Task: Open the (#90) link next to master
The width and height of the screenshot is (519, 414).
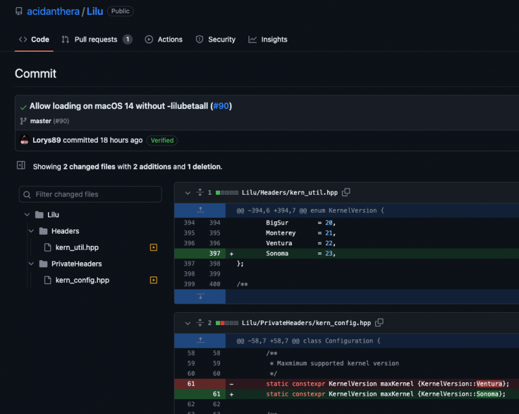Action: click(x=61, y=121)
